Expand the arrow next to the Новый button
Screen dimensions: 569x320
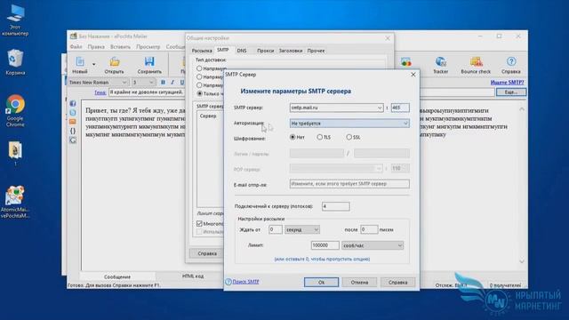click(93, 65)
